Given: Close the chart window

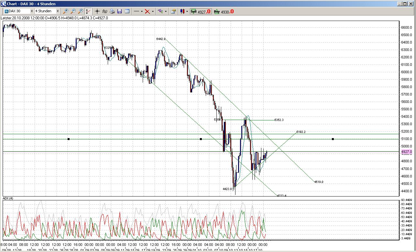Looking at the screenshot, I should coord(411,4).
